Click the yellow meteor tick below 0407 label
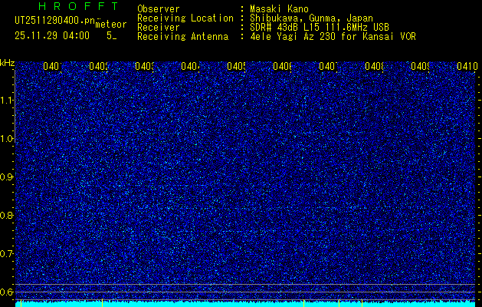 (339, 303)
